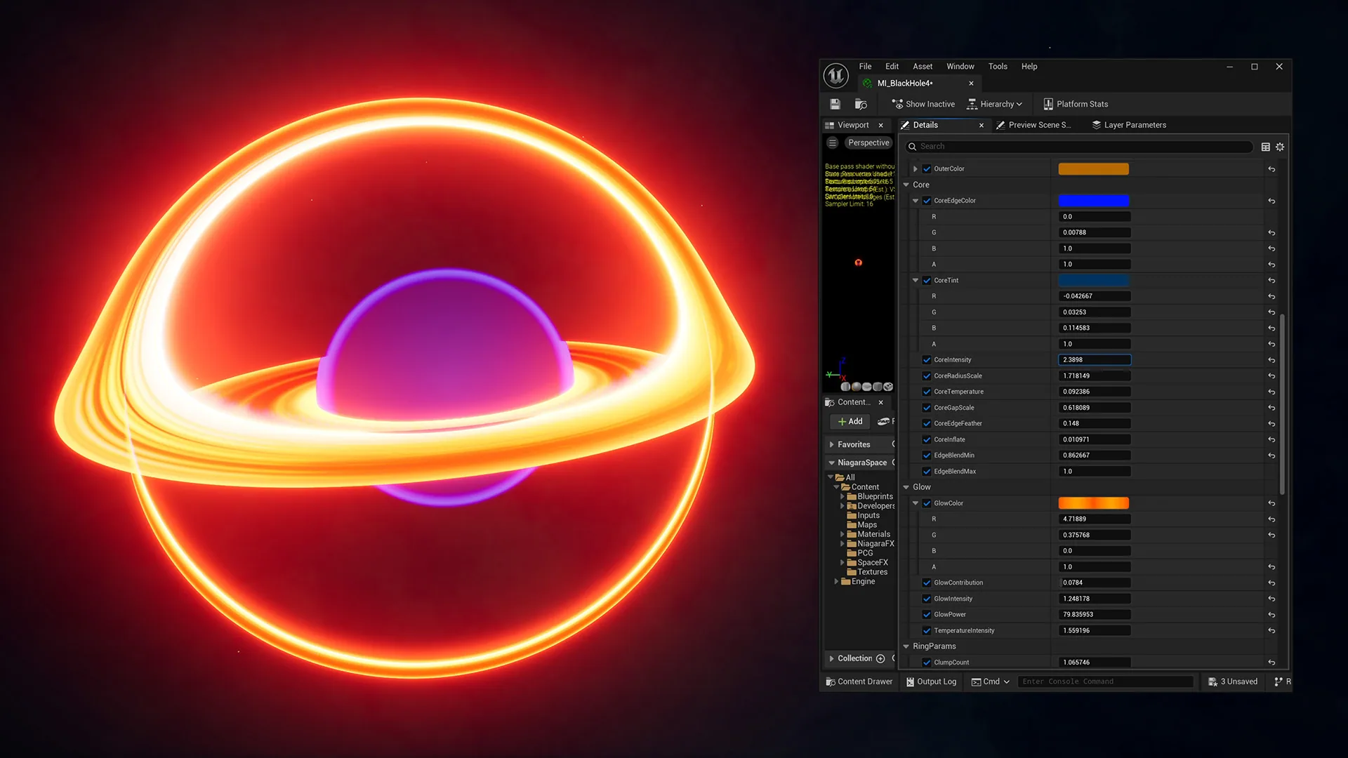This screenshot has width=1348, height=758.
Task: Uncheck CoreIntensity override checkbox
Action: (927, 360)
